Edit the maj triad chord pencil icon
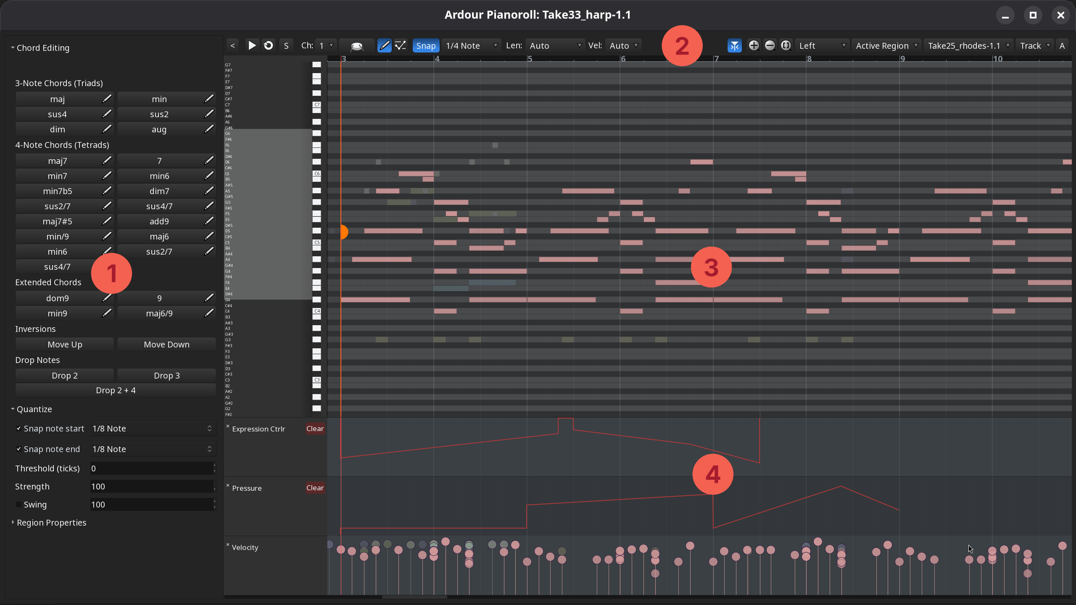The width and height of the screenshot is (1076, 605). (x=107, y=99)
